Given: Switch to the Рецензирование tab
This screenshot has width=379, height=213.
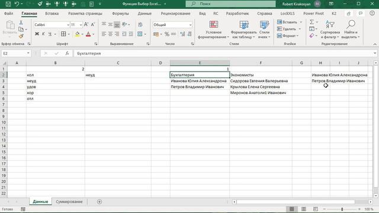Looking at the screenshot, I should pyautogui.click(x=175, y=14).
